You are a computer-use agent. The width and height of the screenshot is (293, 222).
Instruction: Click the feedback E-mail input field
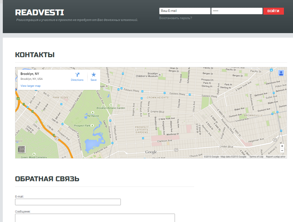[68, 202]
